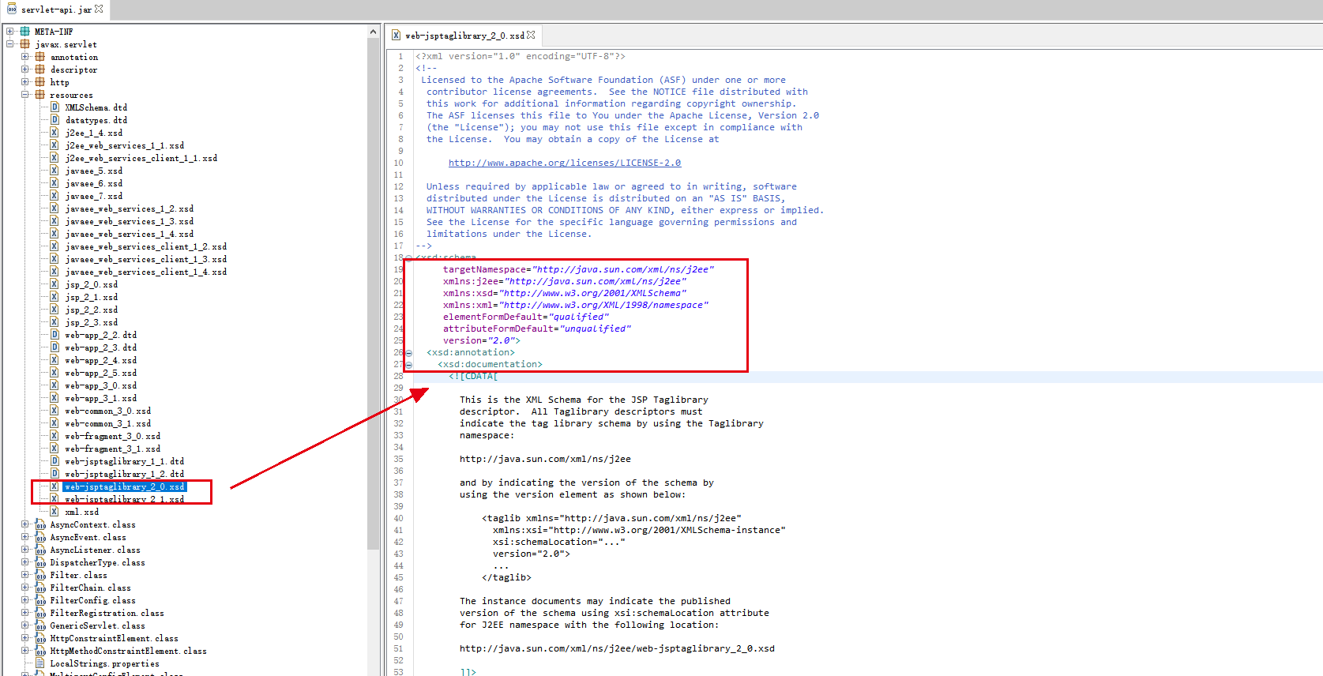Select web-jsptaglibrary_1_2.dtd in the tree
This screenshot has width=1323, height=676.
click(x=125, y=474)
